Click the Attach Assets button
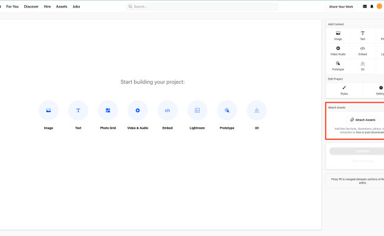384x236 pixels. [x=363, y=120]
